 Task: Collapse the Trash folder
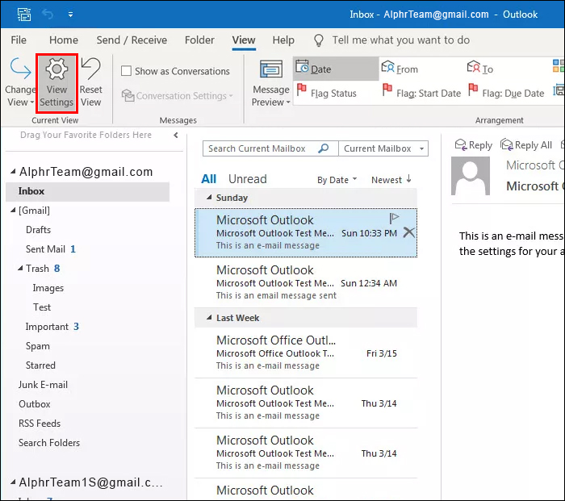[x=20, y=269]
